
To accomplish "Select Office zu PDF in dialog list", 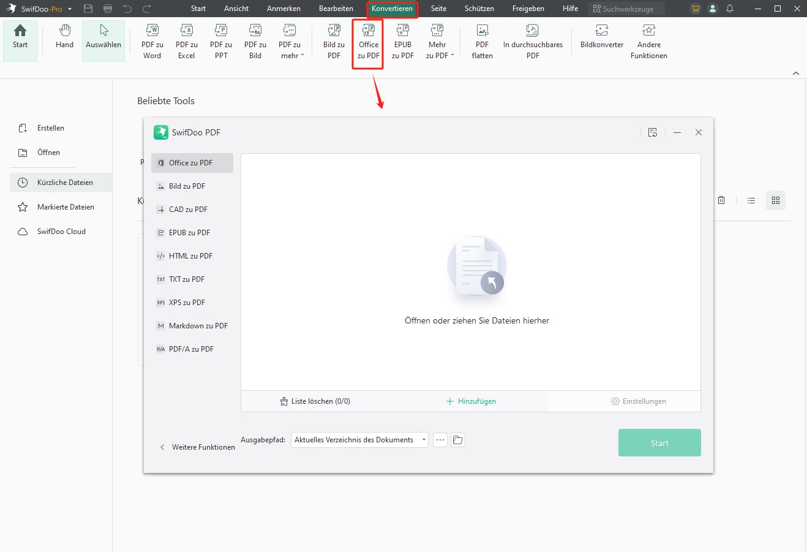I will [192, 163].
